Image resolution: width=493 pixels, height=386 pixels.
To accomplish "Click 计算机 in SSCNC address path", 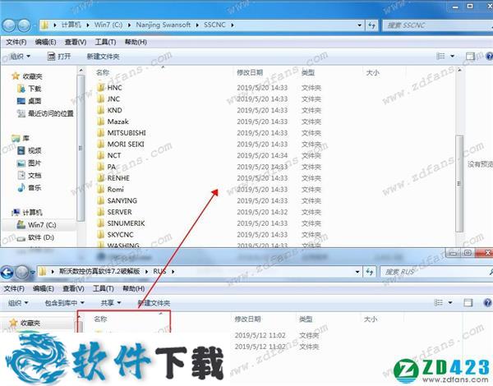I will click(71, 25).
